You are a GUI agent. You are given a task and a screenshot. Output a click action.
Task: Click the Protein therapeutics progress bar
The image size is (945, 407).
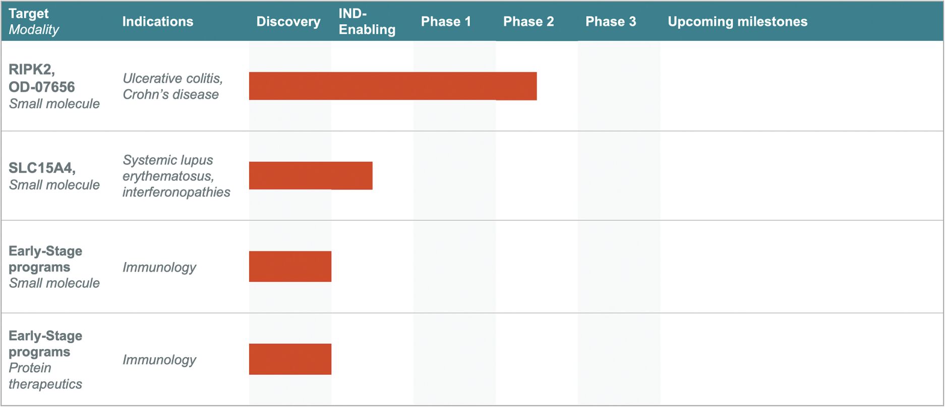click(x=290, y=359)
